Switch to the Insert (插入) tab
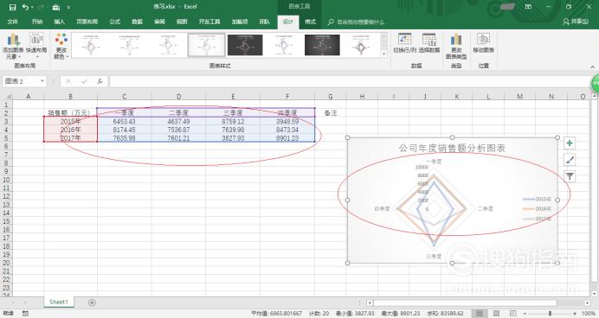Image resolution: width=599 pixels, height=318 pixels. click(x=59, y=22)
